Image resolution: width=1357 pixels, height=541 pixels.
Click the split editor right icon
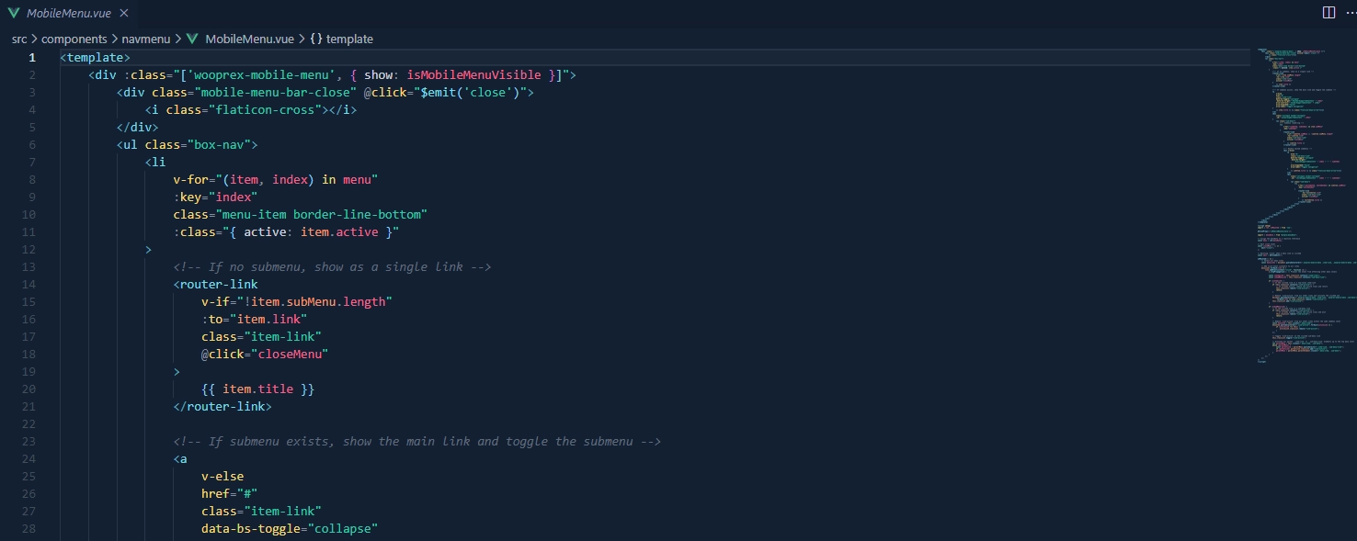(x=1328, y=13)
